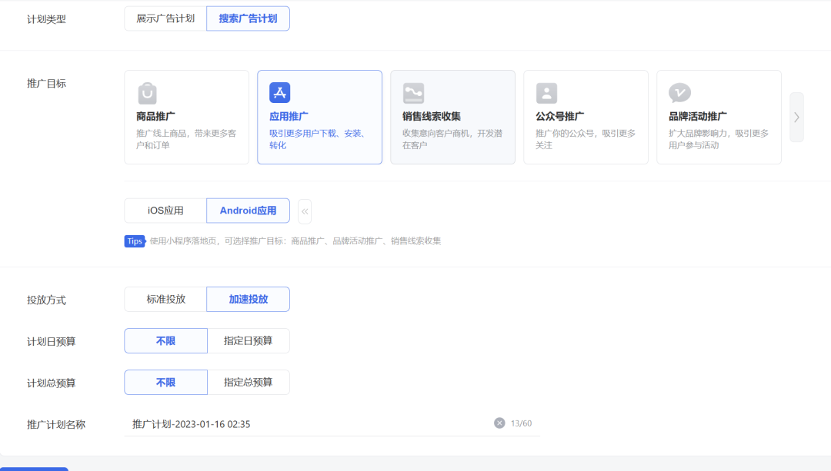Screen dimensions: 831x471
Task: Click the 指定日预算 button
Action: pyautogui.click(x=248, y=340)
